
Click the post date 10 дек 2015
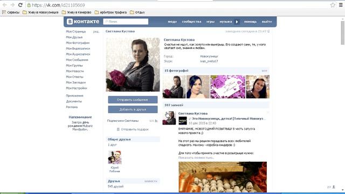pyautogui.click(x=203, y=123)
